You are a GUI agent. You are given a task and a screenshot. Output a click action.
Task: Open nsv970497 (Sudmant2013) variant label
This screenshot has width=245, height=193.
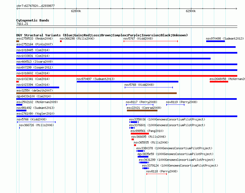click(96, 79)
